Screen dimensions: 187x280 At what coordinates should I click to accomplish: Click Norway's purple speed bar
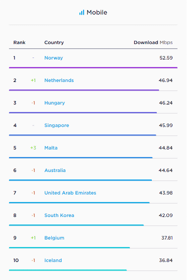click(93, 67)
